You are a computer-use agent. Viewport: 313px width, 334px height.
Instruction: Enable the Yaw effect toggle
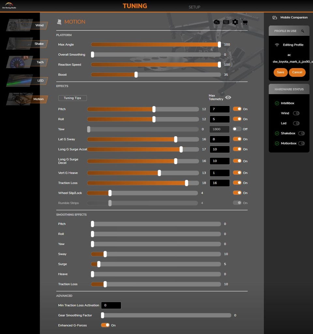[237, 129]
